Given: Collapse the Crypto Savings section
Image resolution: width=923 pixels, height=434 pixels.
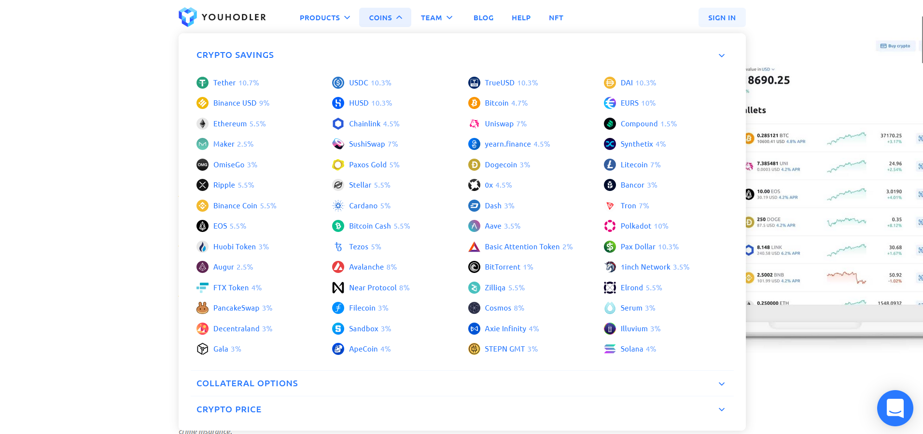Looking at the screenshot, I should pos(721,55).
